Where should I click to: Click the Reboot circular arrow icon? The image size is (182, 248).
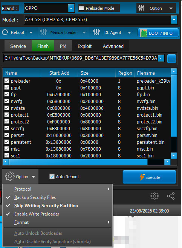[5, 32]
